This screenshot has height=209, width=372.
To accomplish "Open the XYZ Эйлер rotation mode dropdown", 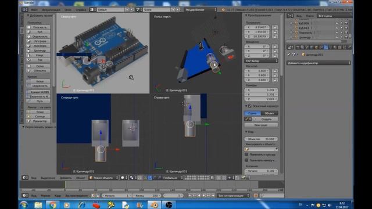I will pos(261,61).
